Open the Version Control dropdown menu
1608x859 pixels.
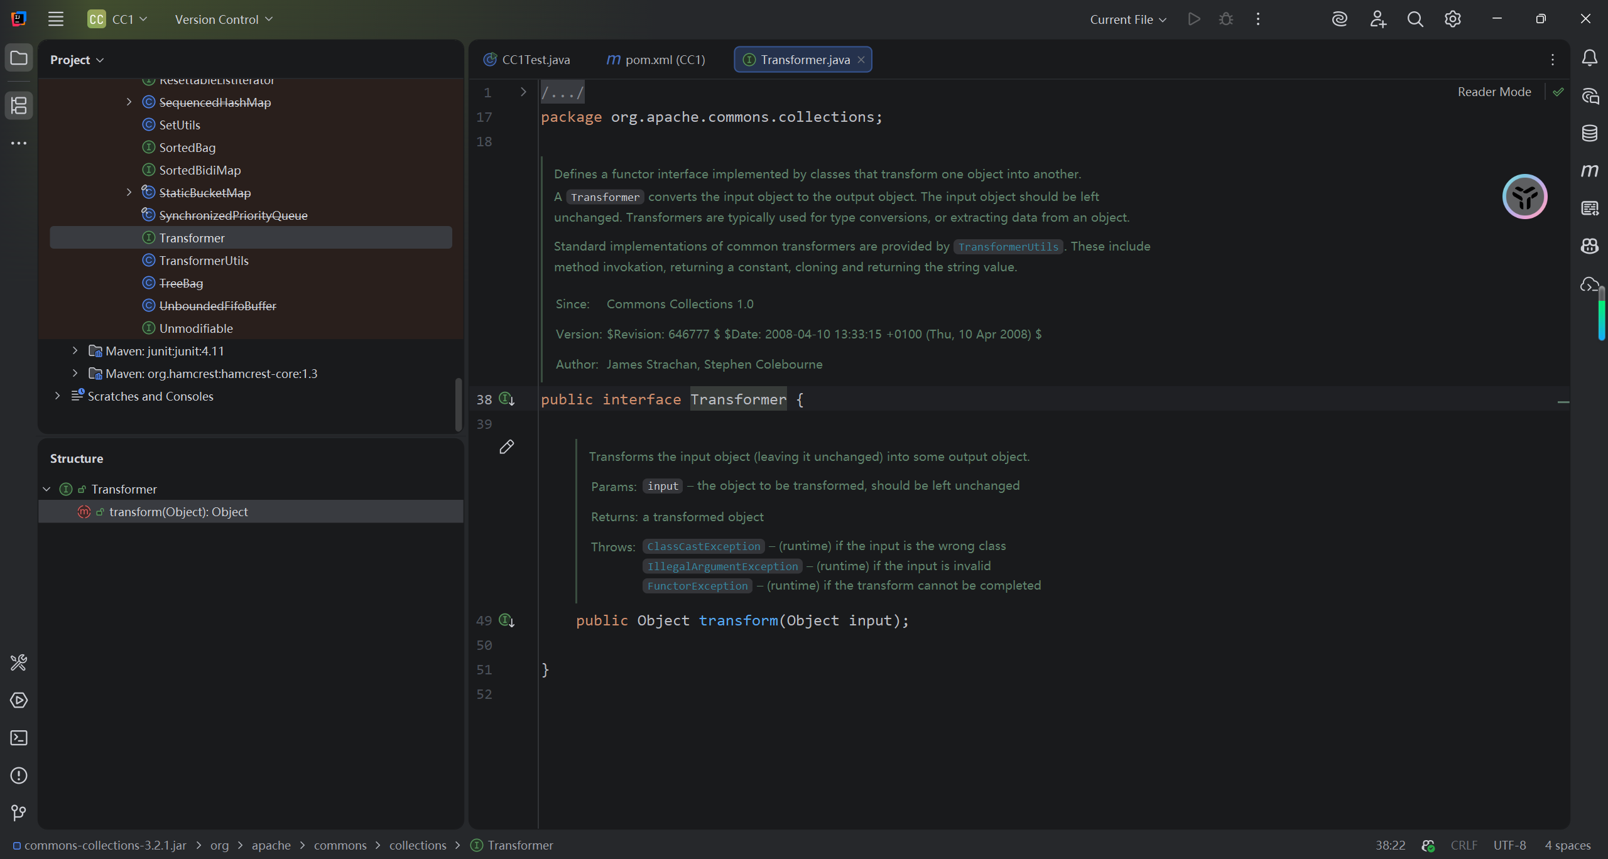point(224,19)
